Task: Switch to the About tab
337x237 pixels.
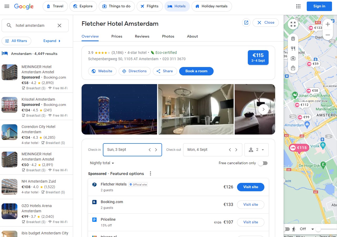Action: (x=193, y=36)
